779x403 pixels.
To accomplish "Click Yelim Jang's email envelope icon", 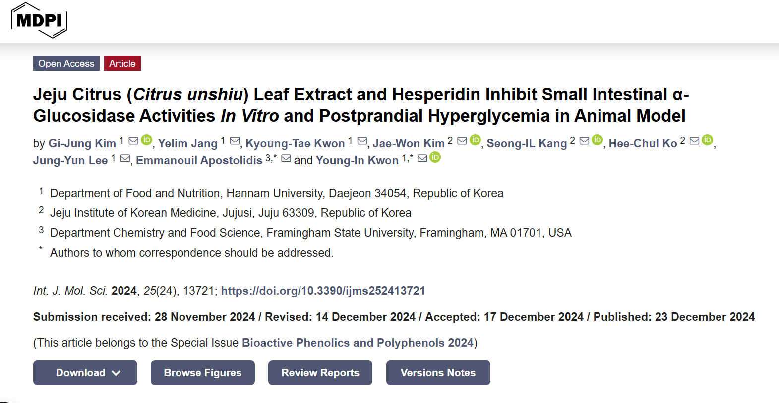I will (235, 141).
